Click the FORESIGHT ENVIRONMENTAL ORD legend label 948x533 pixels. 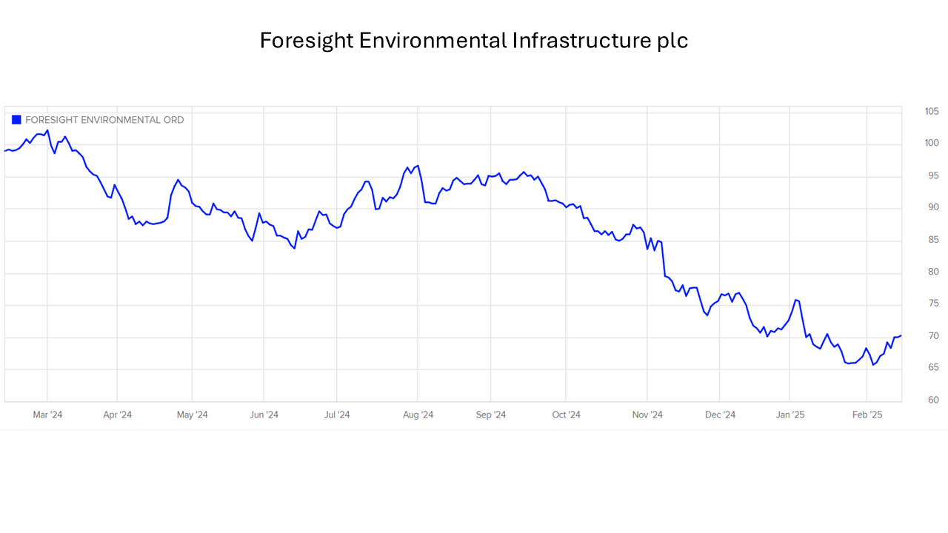(x=104, y=120)
